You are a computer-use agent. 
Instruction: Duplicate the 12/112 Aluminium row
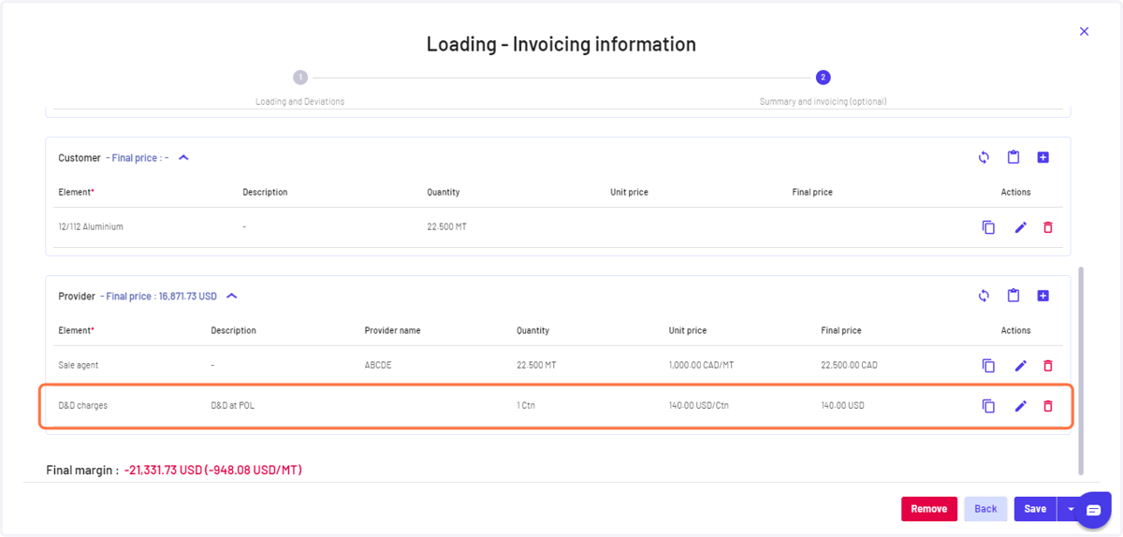988,227
